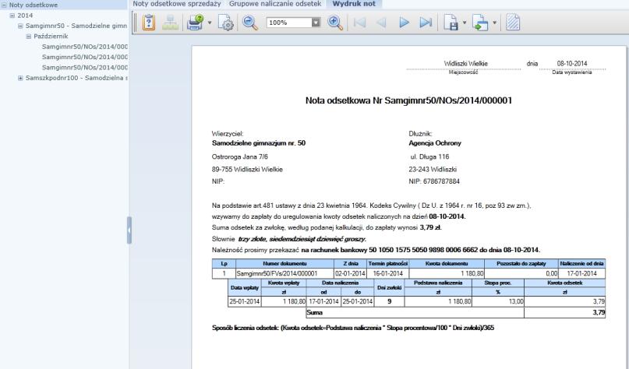Viewport: 629px width, 369px height.
Task: Click the greyed document map tree icon
Action: [171, 23]
